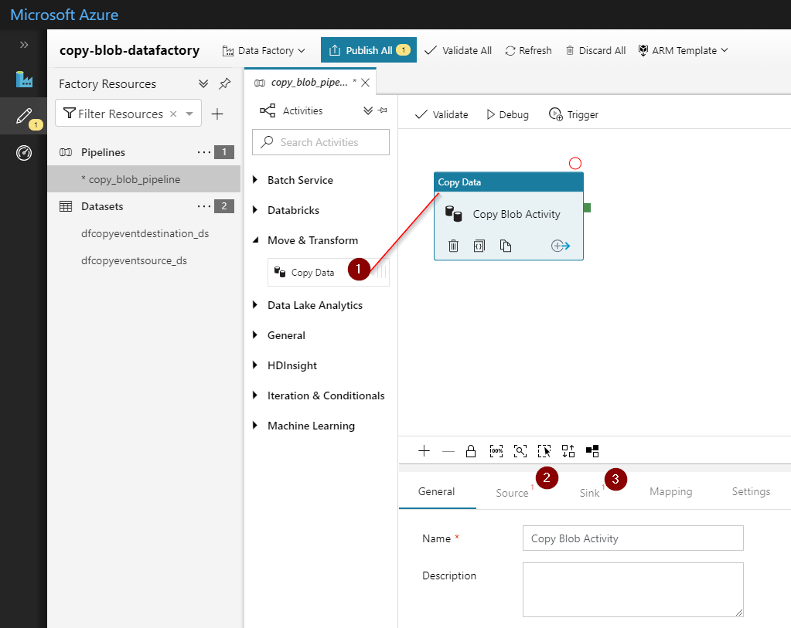Pin the Activities pane
791x628 pixels.
tap(383, 110)
